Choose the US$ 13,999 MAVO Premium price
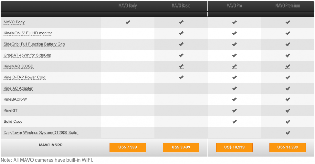 [x=288, y=147]
